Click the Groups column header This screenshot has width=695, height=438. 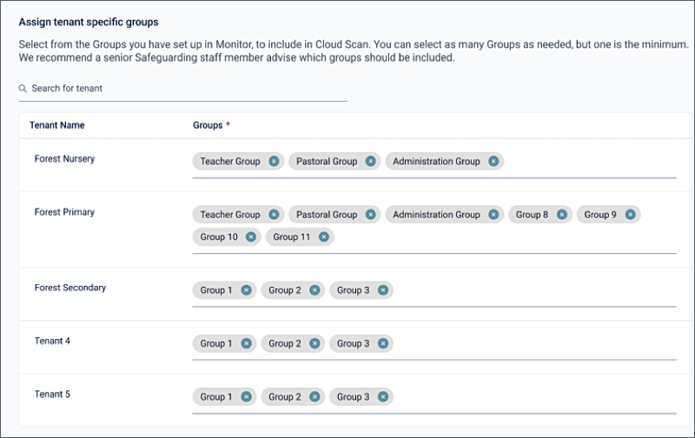(208, 125)
